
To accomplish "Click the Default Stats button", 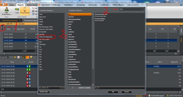I will (44, 92).
